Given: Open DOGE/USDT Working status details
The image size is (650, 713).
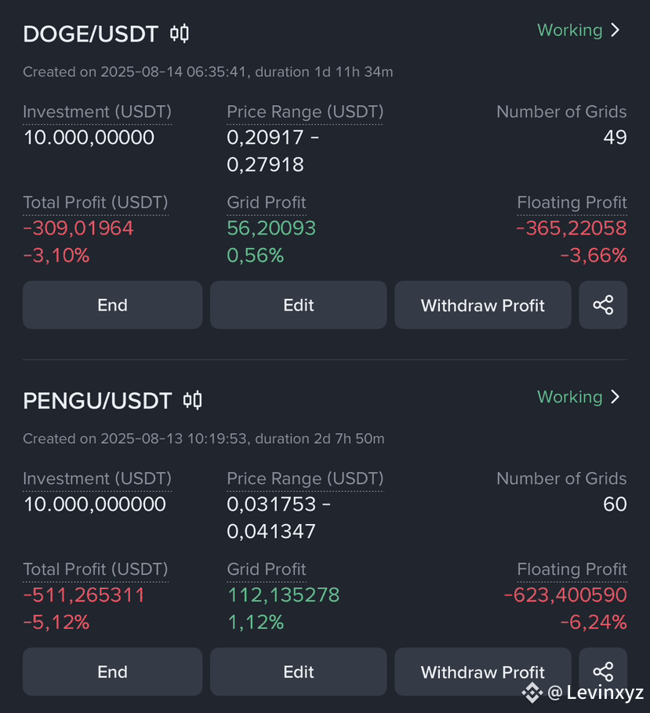Looking at the screenshot, I should click(569, 30).
